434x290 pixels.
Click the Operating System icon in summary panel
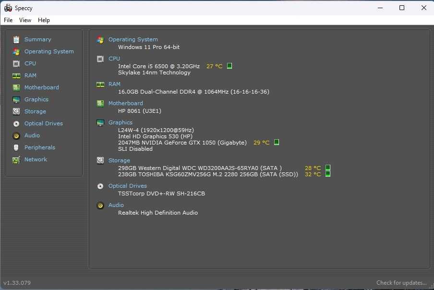click(100, 40)
